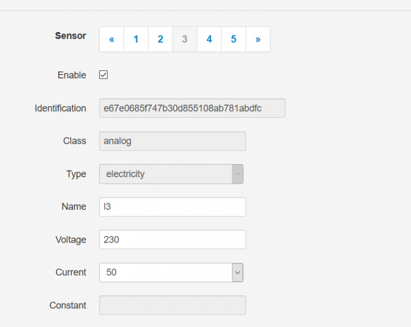The height and width of the screenshot is (327, 411).
Task: Click the Class field showing analog
Action: (172, 141)
